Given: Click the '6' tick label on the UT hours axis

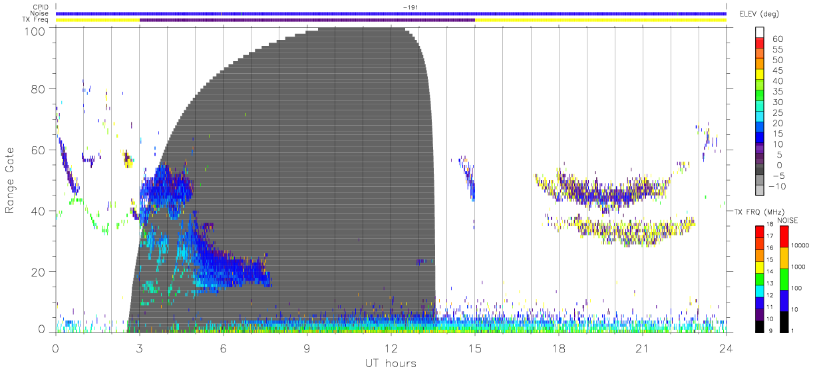Looking at the screenshot, I should pyautogui.click(x=223, y=348).
